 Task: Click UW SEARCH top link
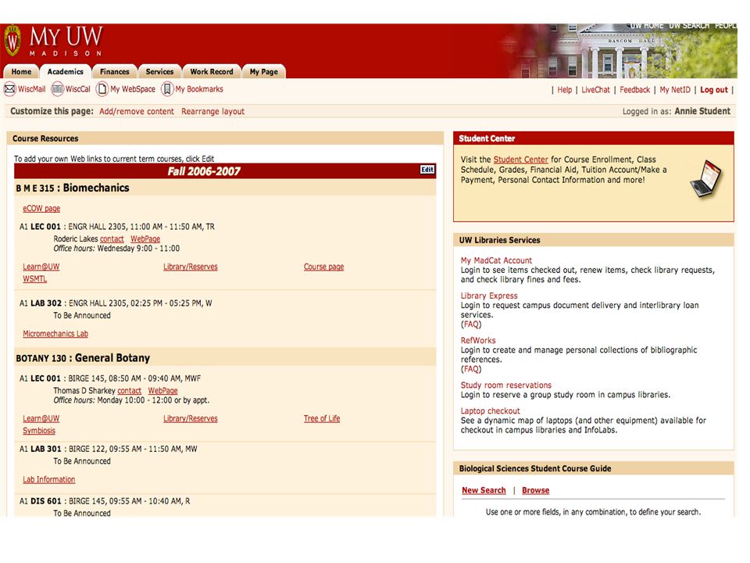[x=689, y=25]
